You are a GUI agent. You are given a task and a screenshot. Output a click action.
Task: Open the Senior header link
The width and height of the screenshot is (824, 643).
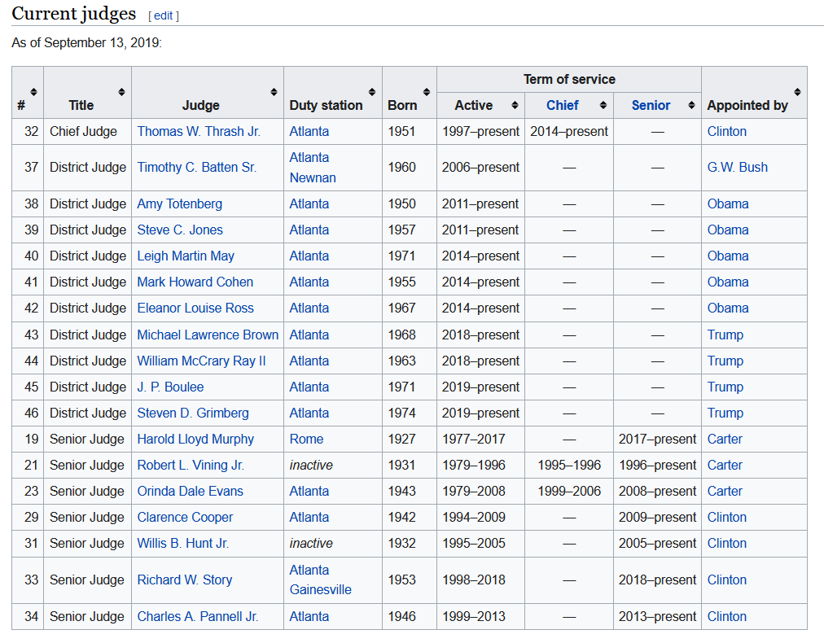(x=651, y=106)
